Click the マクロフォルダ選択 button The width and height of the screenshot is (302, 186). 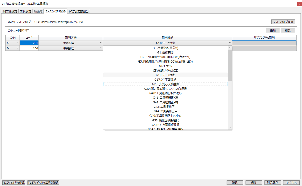[x=283, y=22]
